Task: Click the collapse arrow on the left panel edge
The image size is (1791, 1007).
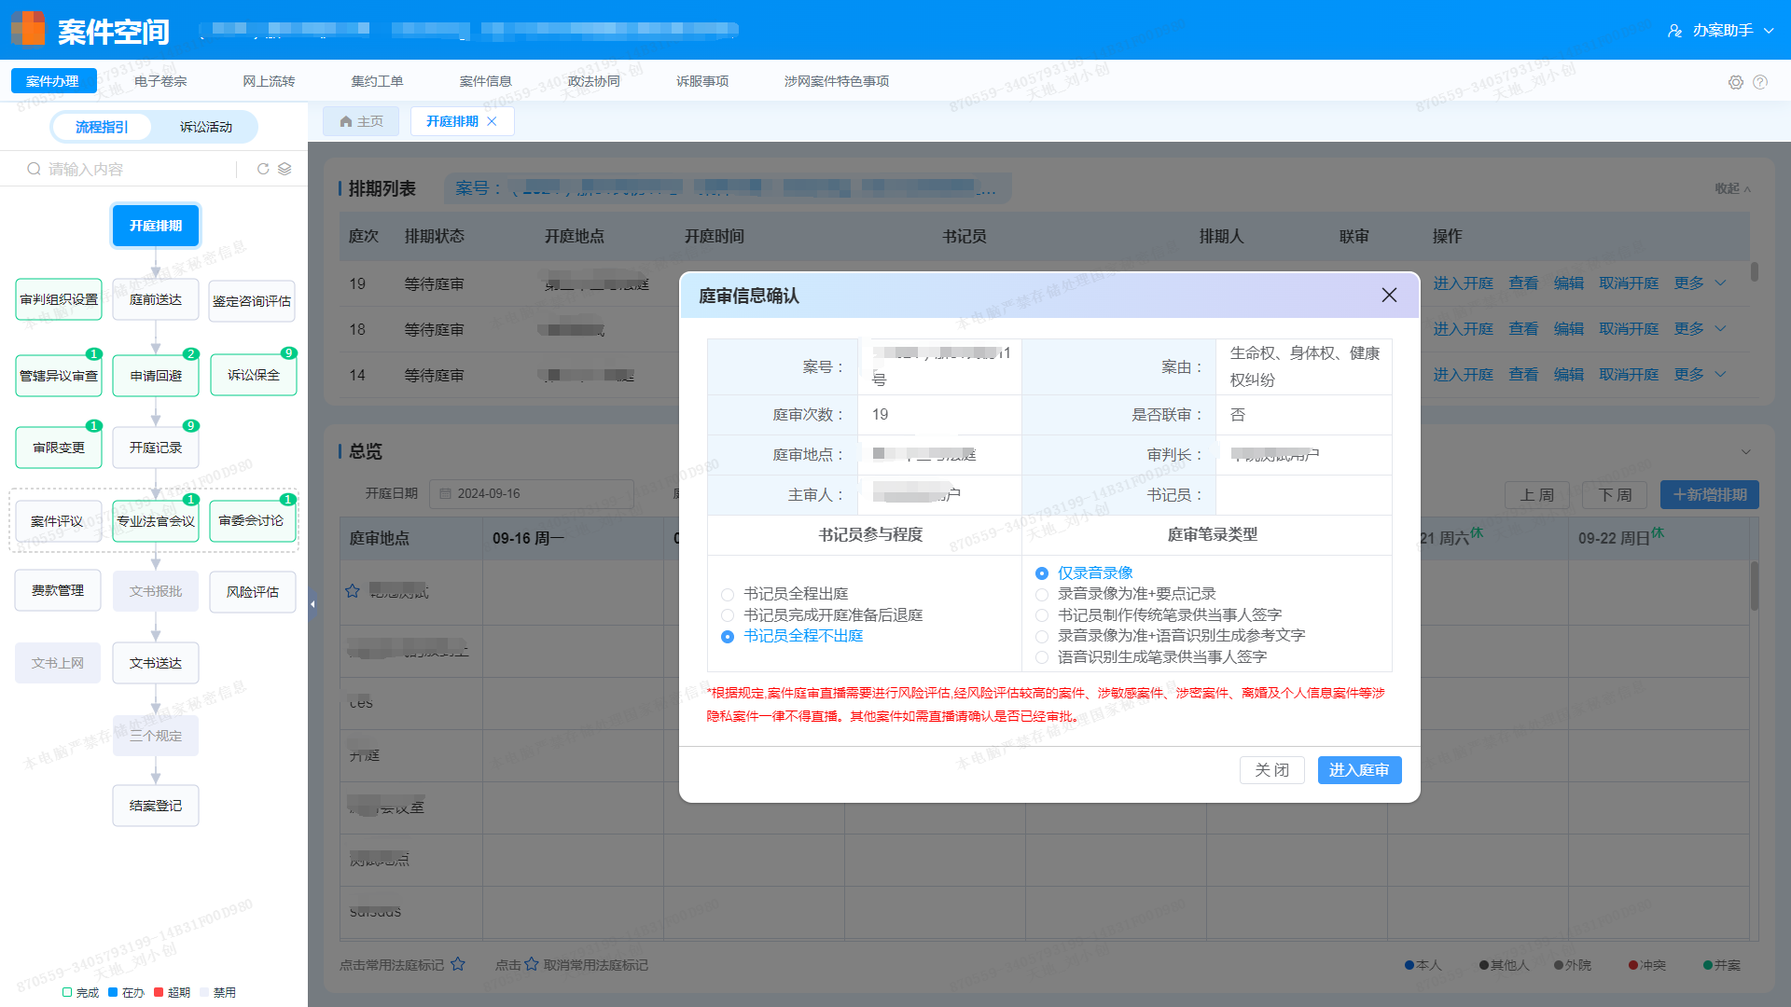Action: pyautogui.click(x=312, y=604)
